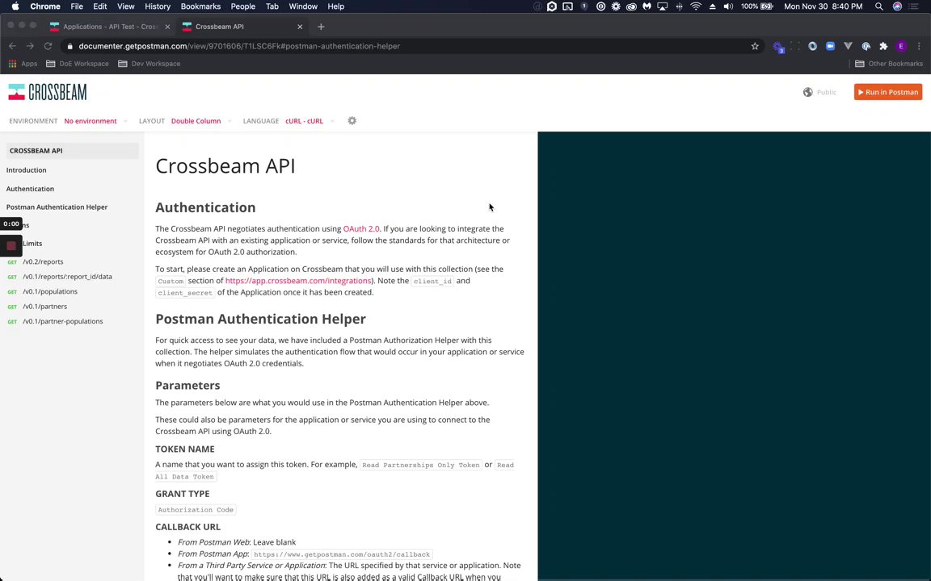Open Notification Center icon
This screenshot has height=581, width=931.
point(914,6)
